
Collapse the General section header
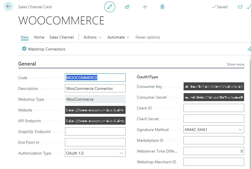click(x=27, y=64)
